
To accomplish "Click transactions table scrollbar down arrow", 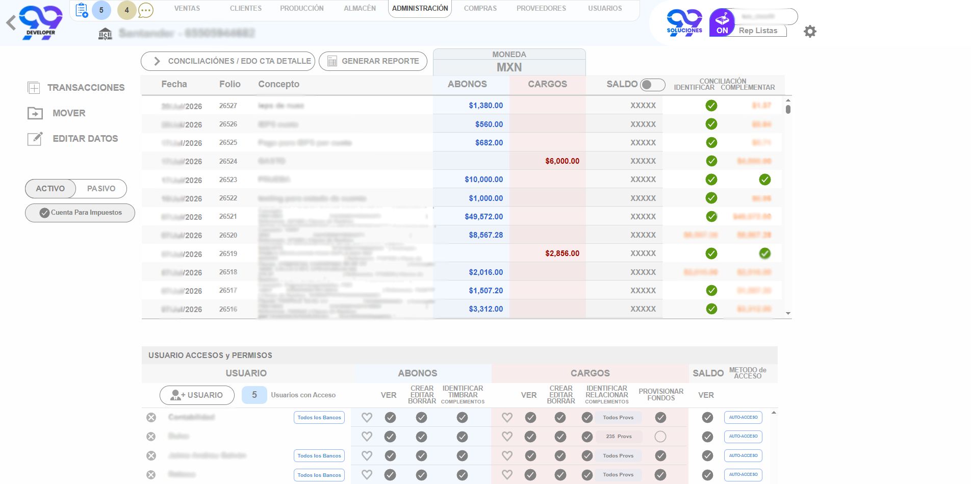I will coord(788,314).
